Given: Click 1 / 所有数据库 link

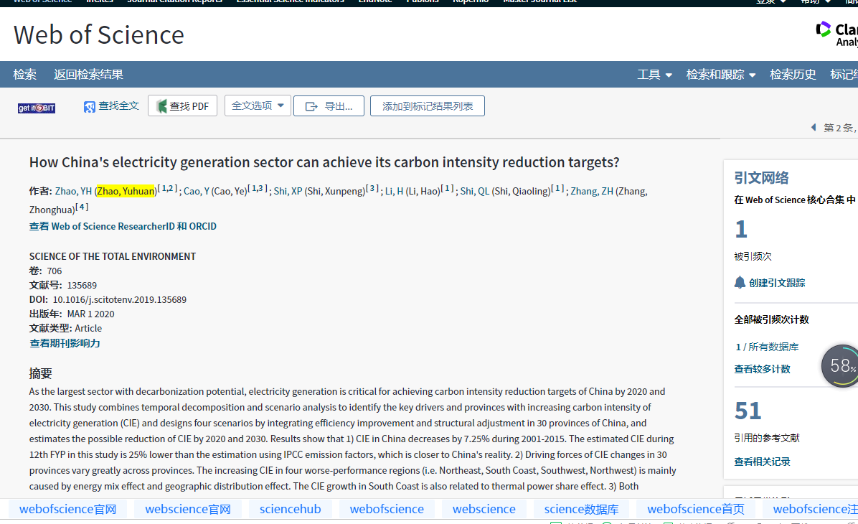Looking at the screenshot, I should point(767,347).
